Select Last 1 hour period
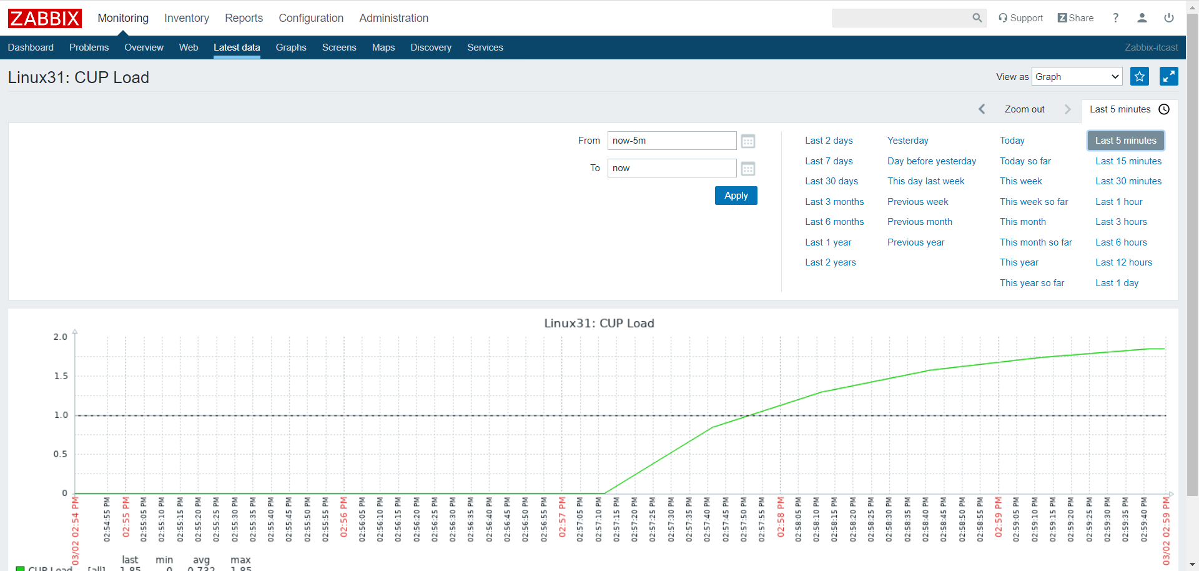 (x=1118, y=202)
